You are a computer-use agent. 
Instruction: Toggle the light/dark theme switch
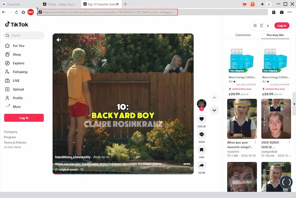coord(265,4)
